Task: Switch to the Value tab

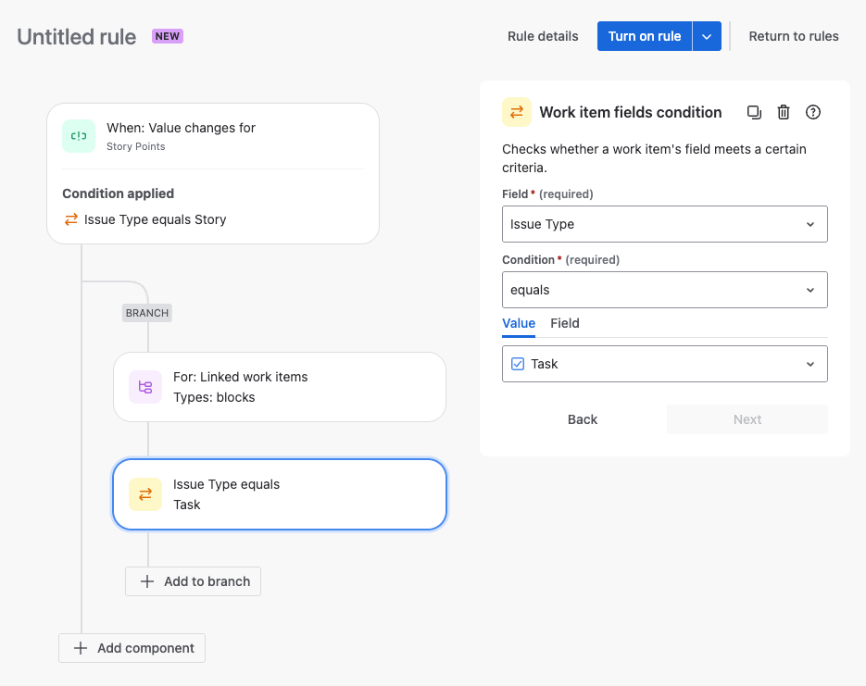Action: (519, 323)
